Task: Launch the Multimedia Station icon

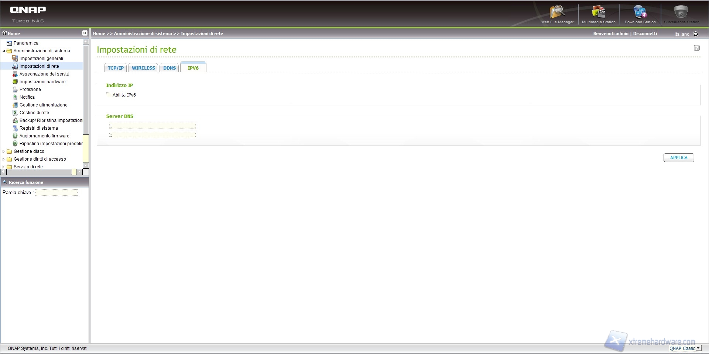Action: point(598,14)
